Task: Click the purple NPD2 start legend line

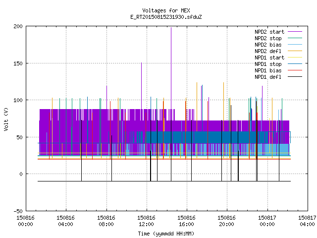Action: tap(295, 32)
